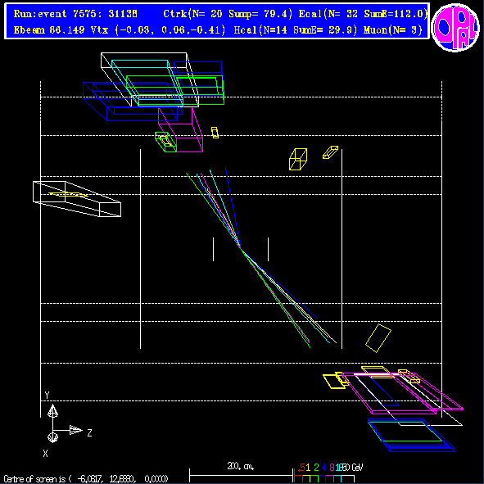Click the blue 4 GeV legend label
This screenshot has height=484, width=484.
pos(323,468)
